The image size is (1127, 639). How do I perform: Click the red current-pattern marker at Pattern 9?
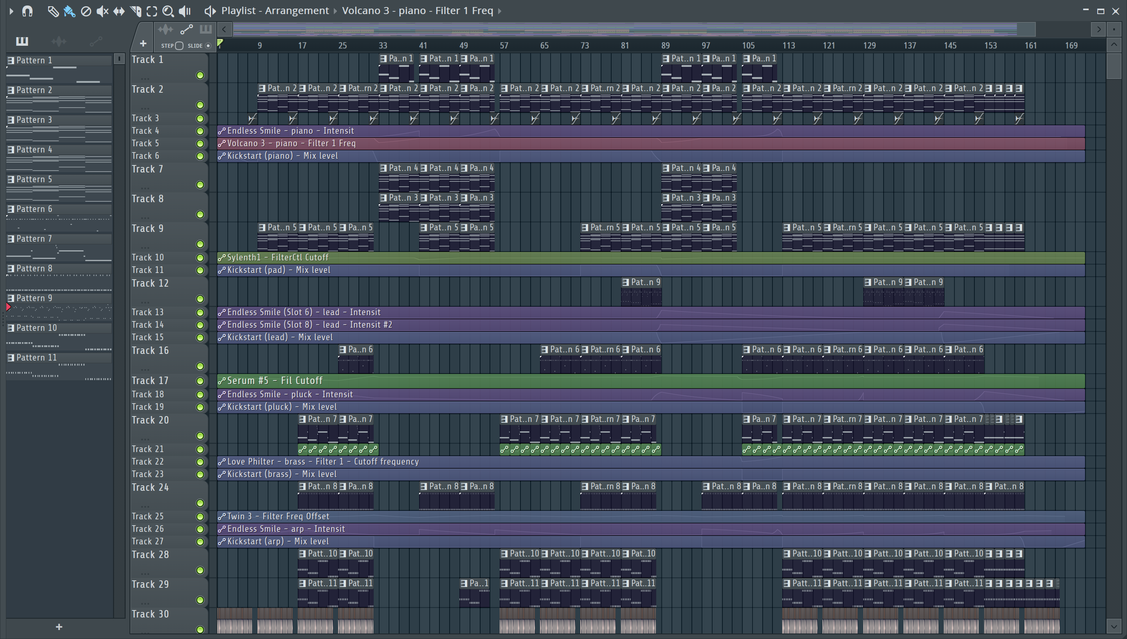pyautogui.click(x=8, y=307)
